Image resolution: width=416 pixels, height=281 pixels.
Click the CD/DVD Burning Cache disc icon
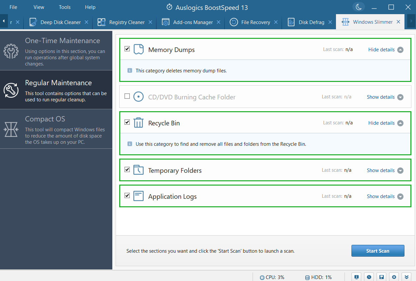point(139,97)
